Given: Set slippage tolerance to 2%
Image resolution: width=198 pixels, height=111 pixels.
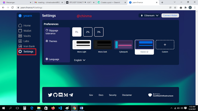Looking at the screenshot, I should (x=88, y=32).
